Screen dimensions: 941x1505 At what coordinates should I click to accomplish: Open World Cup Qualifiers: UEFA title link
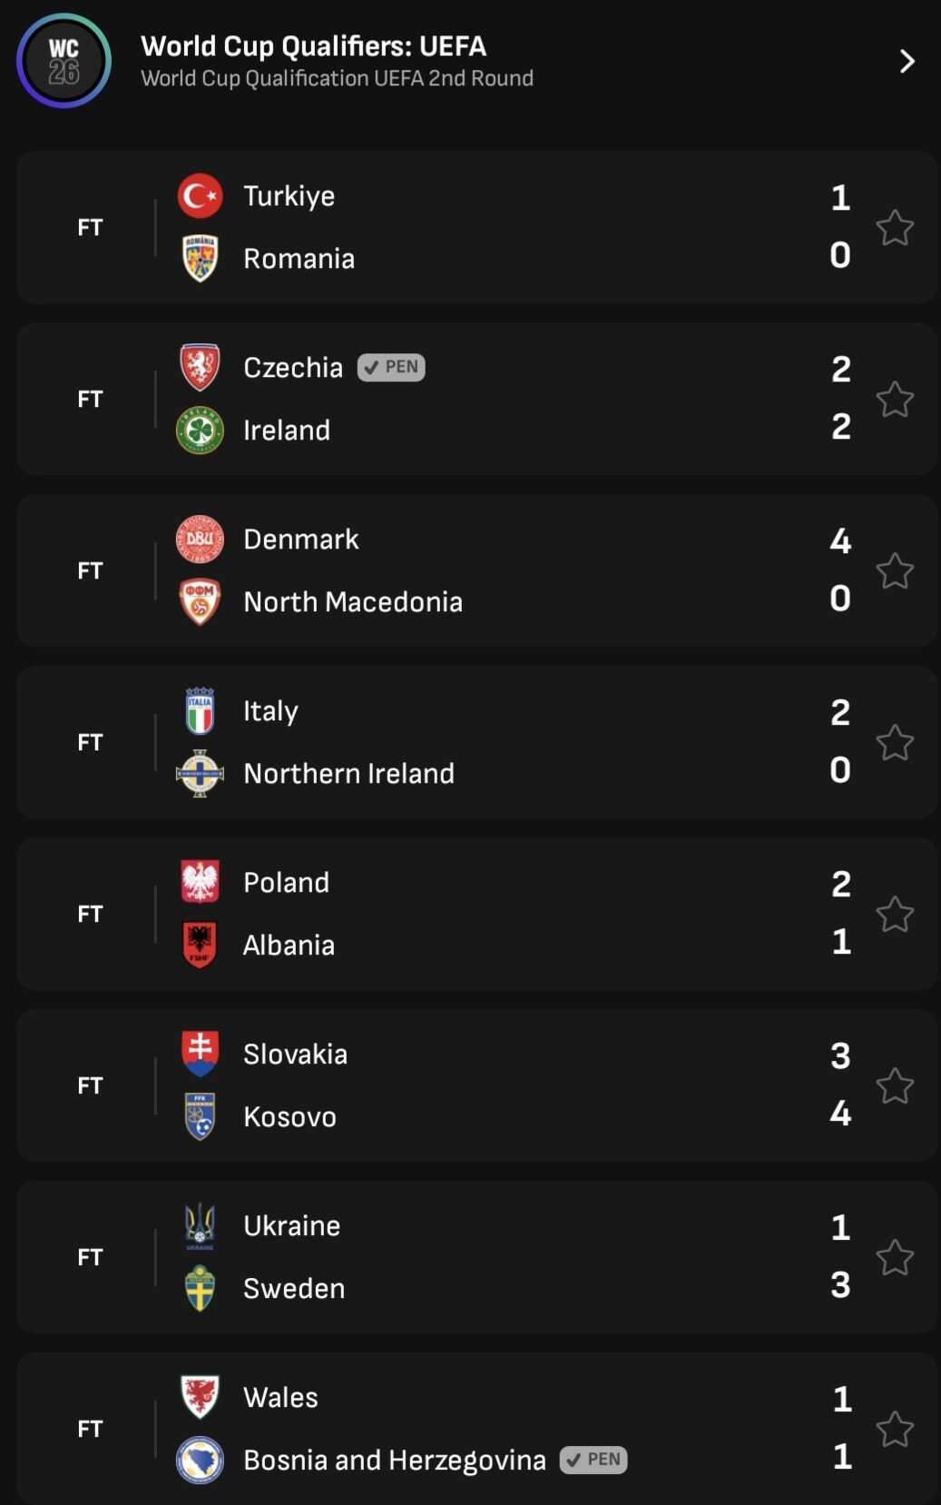pyautogui.click(x=314, y=46)
